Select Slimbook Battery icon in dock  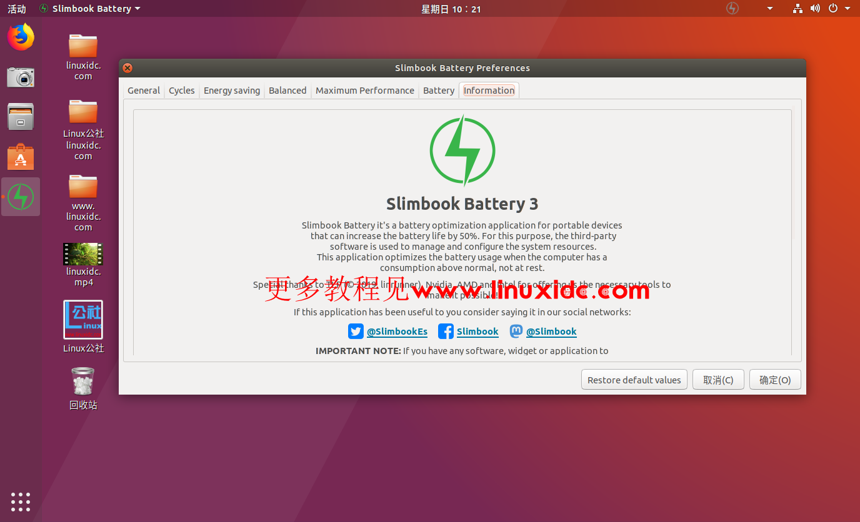[x=21, y=197]
